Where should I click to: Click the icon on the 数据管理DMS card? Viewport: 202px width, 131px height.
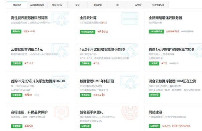tap(129, 82)
